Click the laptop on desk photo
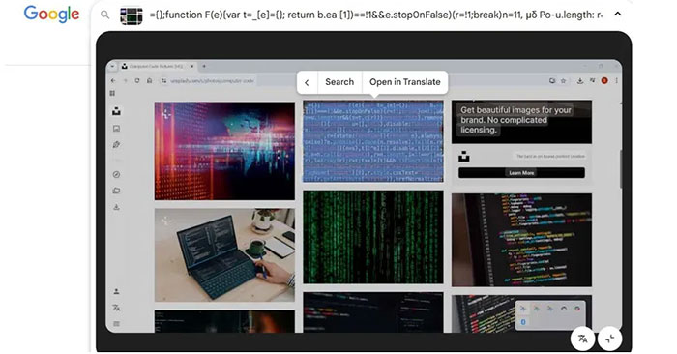Viewport: 677px width, 354px height. click(x=224, y=255)
